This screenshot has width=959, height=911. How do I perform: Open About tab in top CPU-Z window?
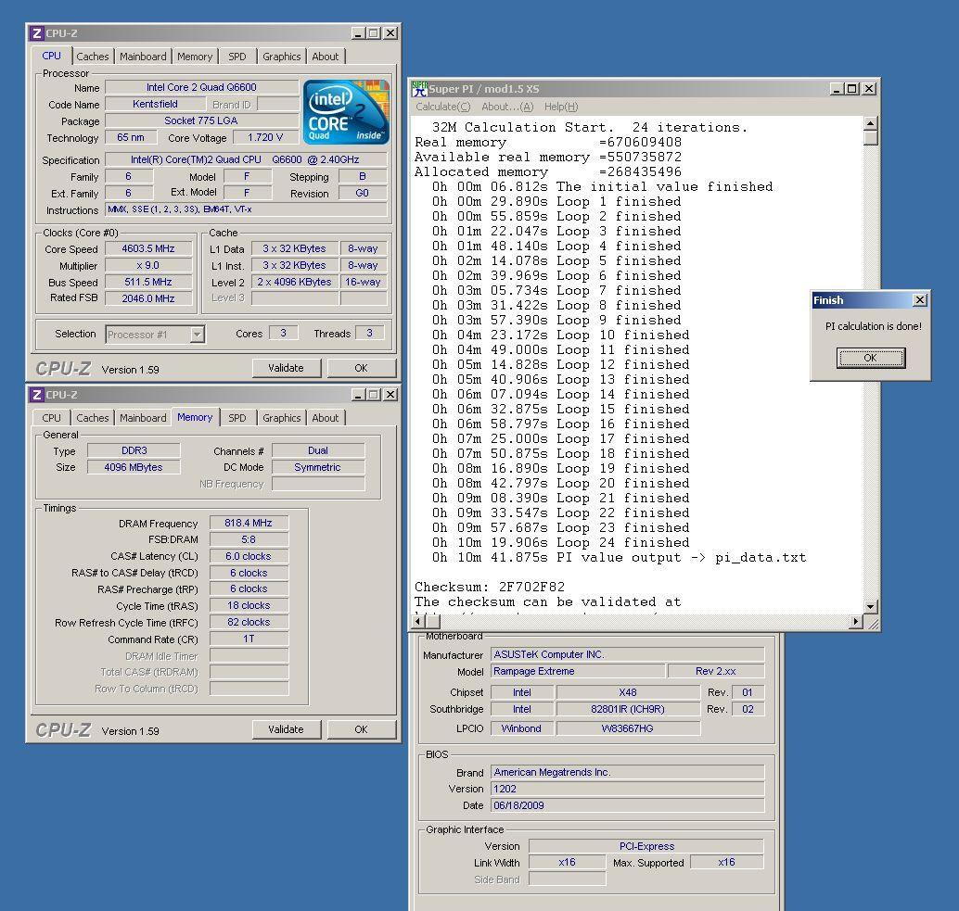coord(325,57)
